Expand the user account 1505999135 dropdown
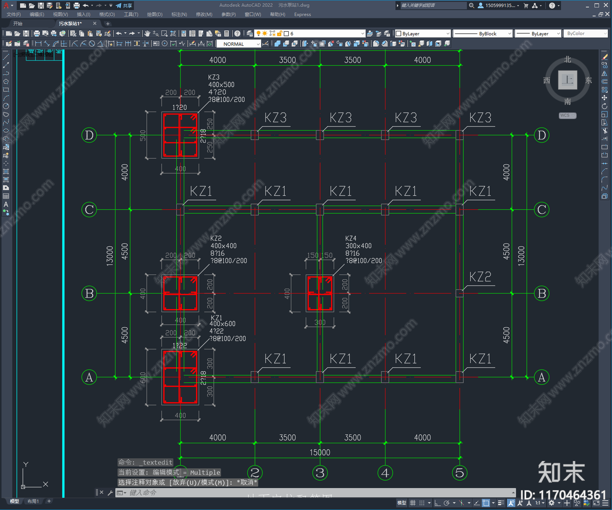 click(518, 6)
